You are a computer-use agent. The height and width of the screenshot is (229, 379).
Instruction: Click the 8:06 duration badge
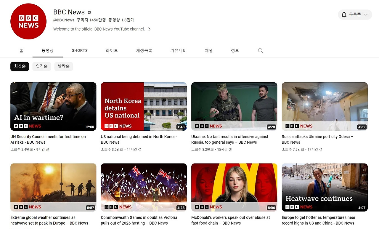tap(271, 208)
